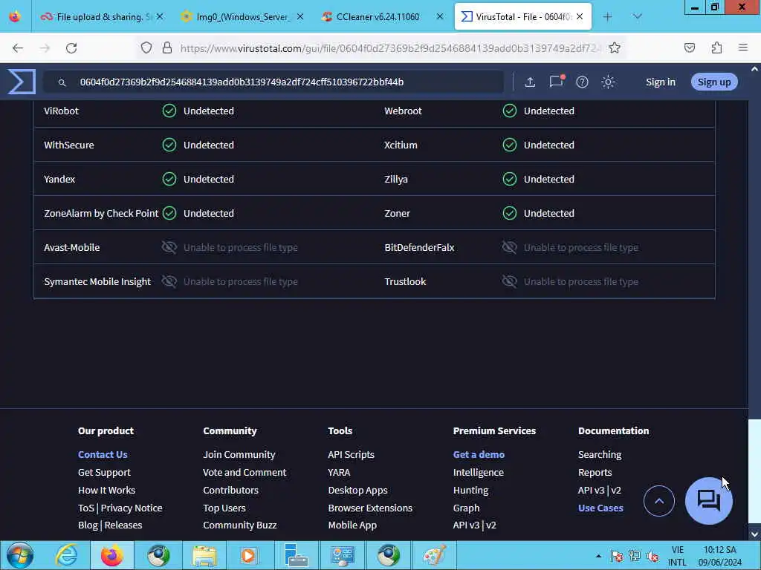Open the Desktop Apps link
The image size is (761, 570).
point(357,490)
